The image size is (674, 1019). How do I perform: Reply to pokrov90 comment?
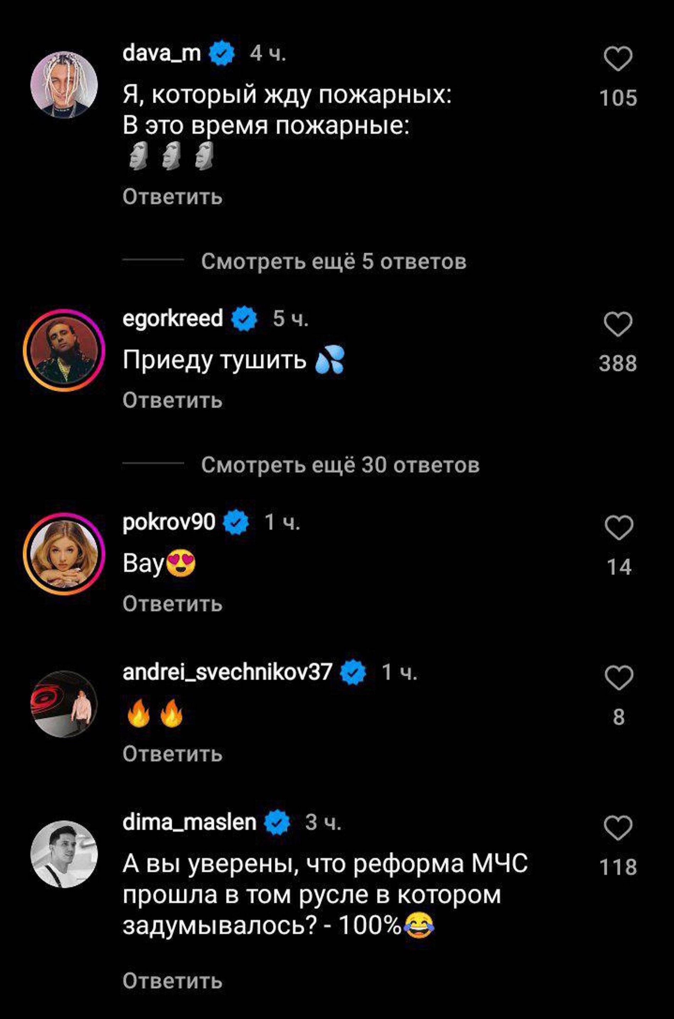[172, 603]
